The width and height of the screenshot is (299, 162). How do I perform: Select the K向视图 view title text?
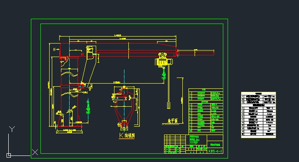point(127,135)
